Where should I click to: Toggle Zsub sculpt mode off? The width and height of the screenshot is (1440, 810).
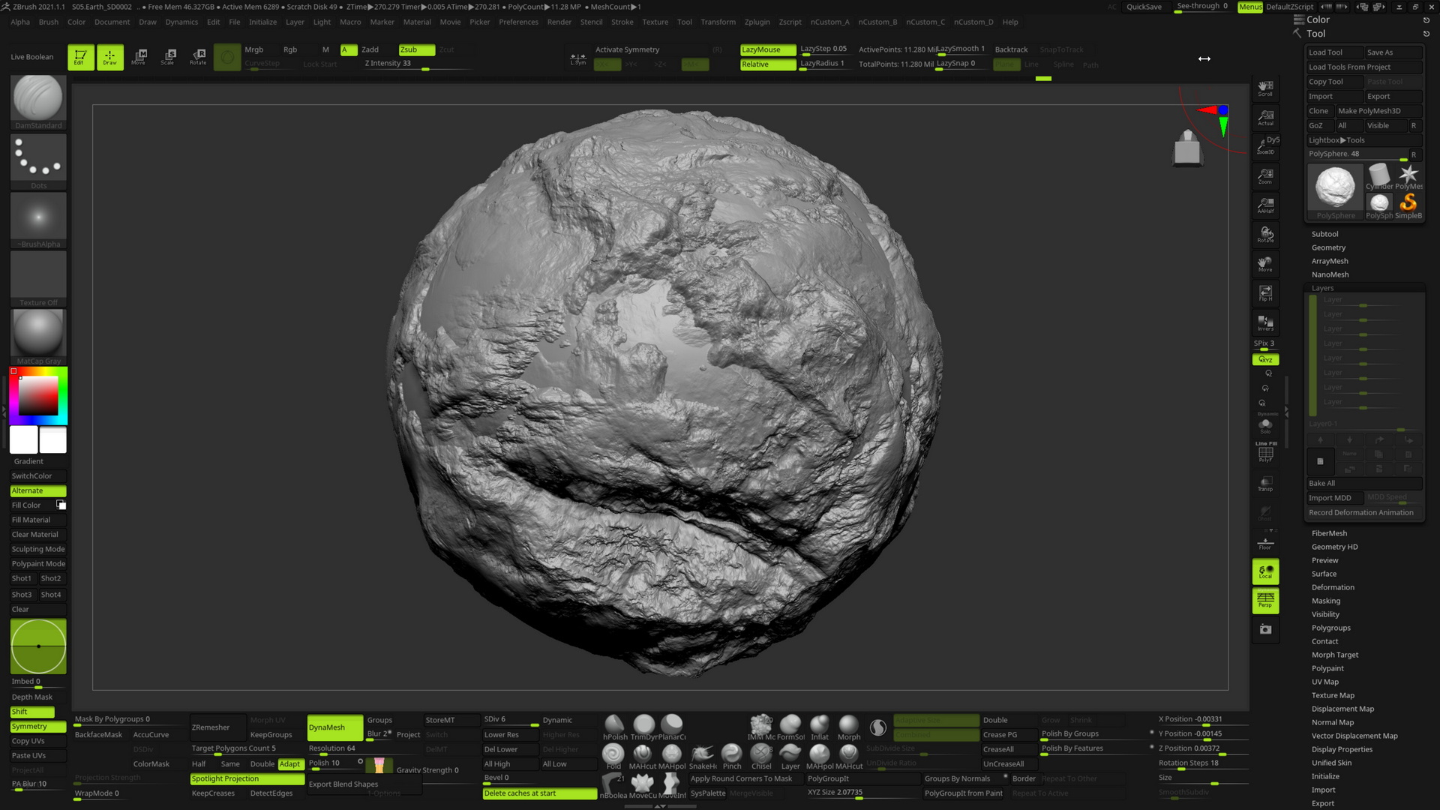click(x=415, y=49)
